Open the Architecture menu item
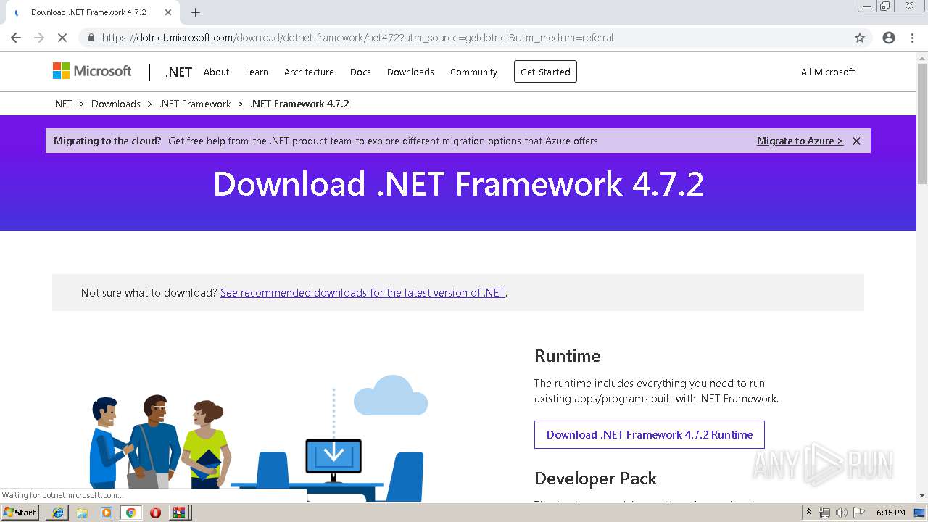This screenshot has height=522, width=928. 309,72
